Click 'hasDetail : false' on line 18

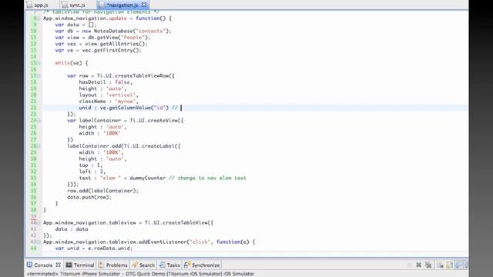[105, 82]
